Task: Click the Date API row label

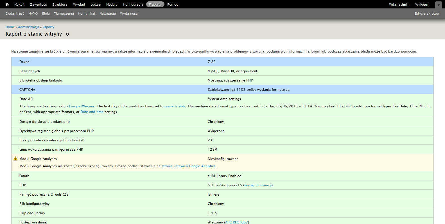Action: 26,99
